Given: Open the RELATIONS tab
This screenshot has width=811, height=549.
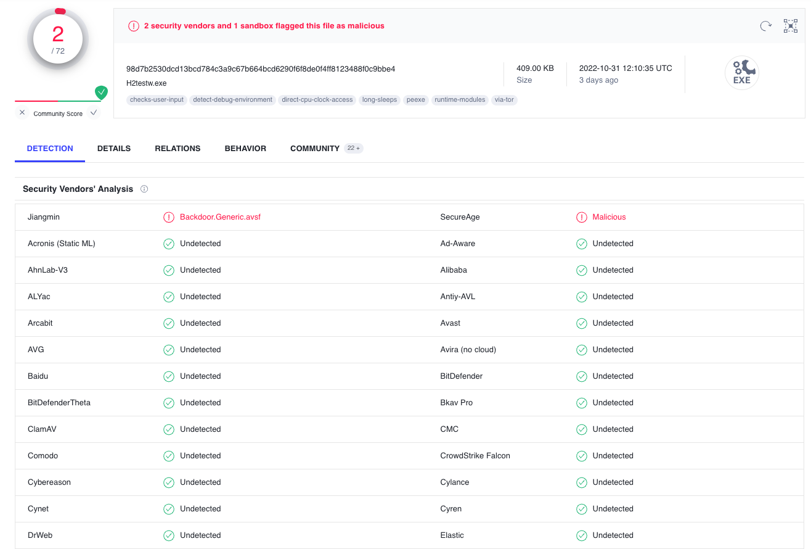Looking at the screenshot, I should [x=177, y=148].
